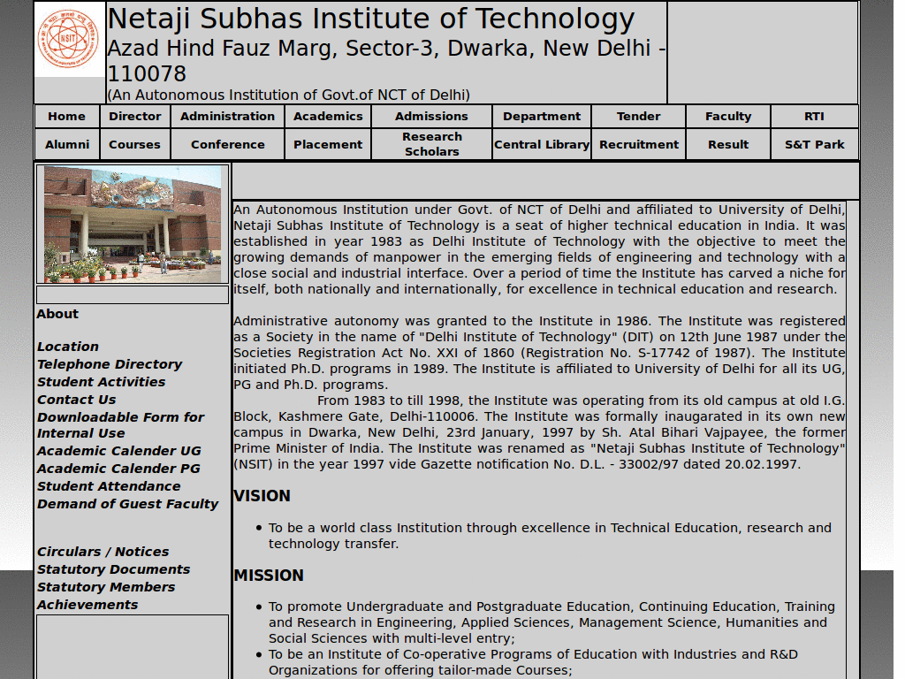This screenshot has width=905, height=679.
Task: Go to Statutory Documents
Action: tap(113, 569)
